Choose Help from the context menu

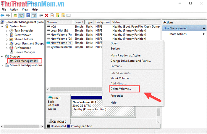[x=133, y=103]
